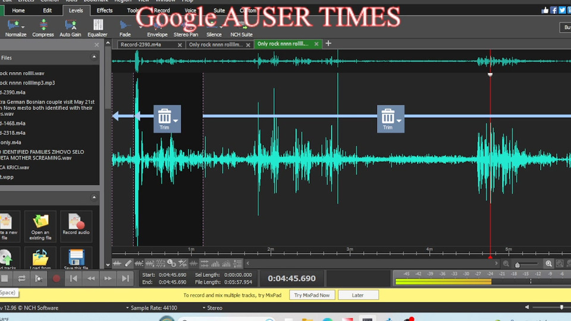Screen dimensions: 571x321
Task: Open the Fade dropdown arrow
Action: coord(140,27)
